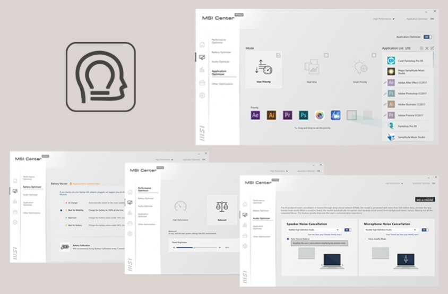Click bar chart icon in Performance Optimizer window sidebar
The image size is (448, 294).
130,213
